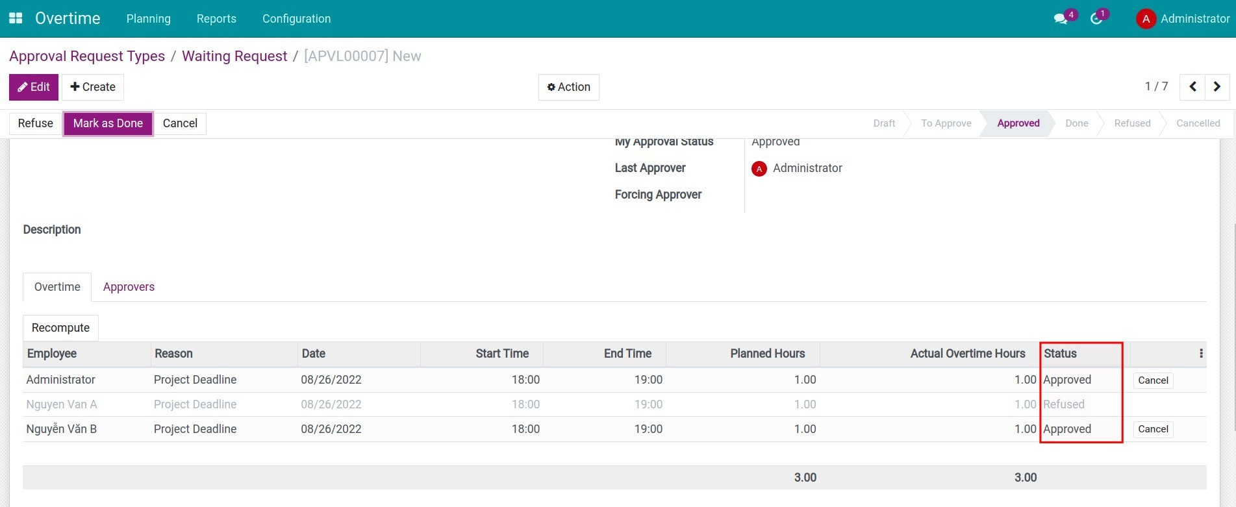Expand the Reports menu

[216, 19]
